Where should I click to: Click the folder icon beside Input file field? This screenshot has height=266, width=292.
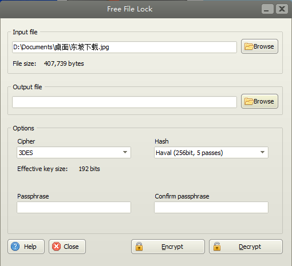click(x=248, y=46)
